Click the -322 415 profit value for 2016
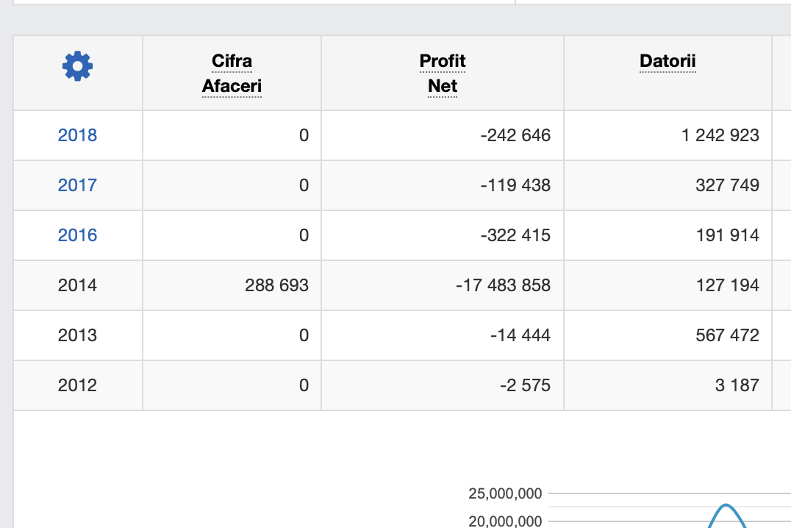This screenshot has height=528, width=791. click(515, 235)
